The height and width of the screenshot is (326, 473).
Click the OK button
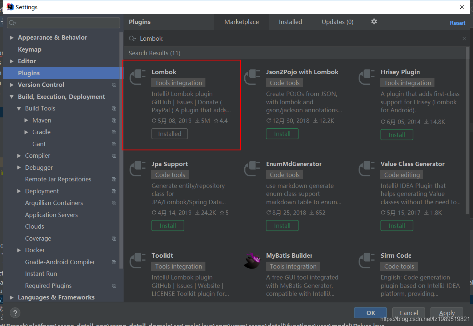pyautogui.click(x=371, y=313)
